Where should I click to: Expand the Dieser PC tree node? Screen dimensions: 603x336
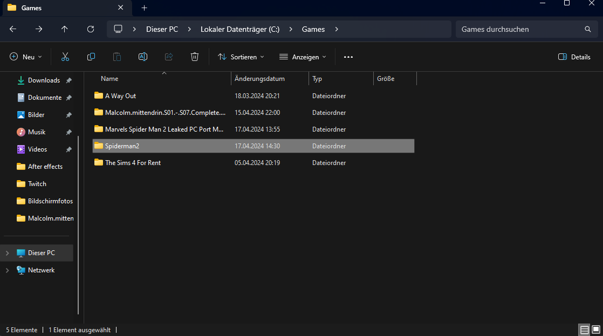[x=7, y=253]
